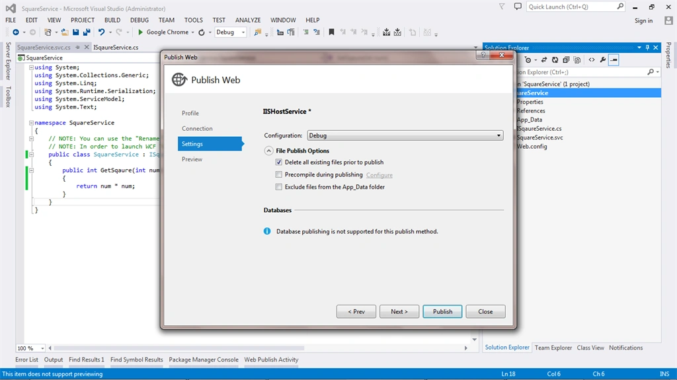Switch to ISquareService.cs editor tab
Image resolution: width=677 pixels, height=380 pixels.
click(116, 48)
